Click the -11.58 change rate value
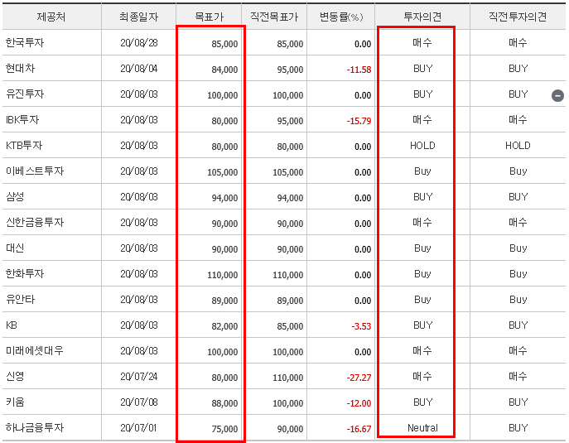Viewport: 569px width, 443px height. 359,70
